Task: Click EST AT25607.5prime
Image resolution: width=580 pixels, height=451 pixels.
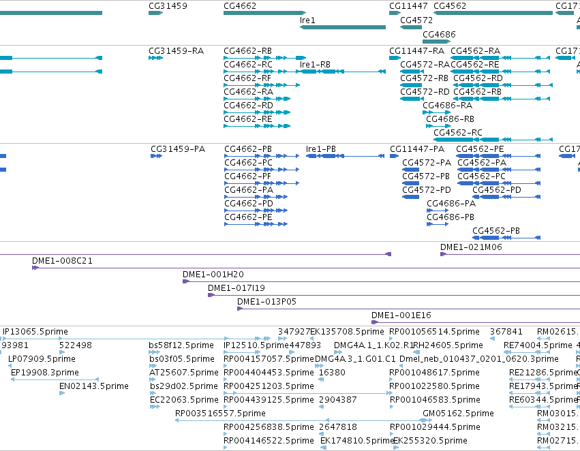Action: click(184, 373)
